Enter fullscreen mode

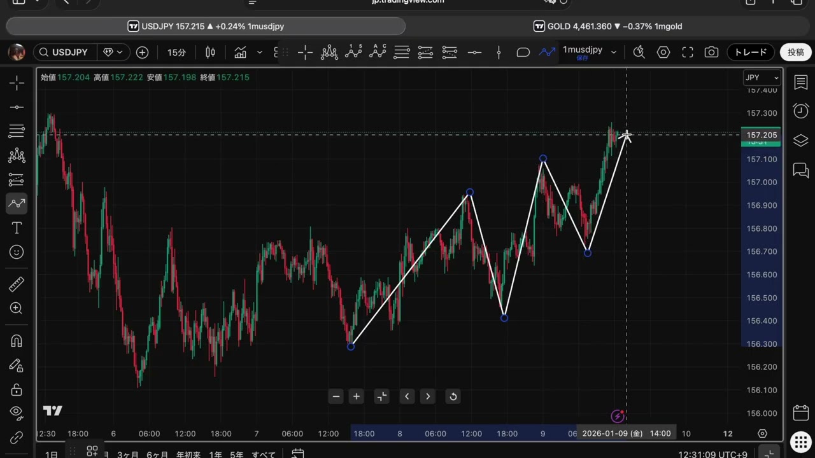click(688, 52)
